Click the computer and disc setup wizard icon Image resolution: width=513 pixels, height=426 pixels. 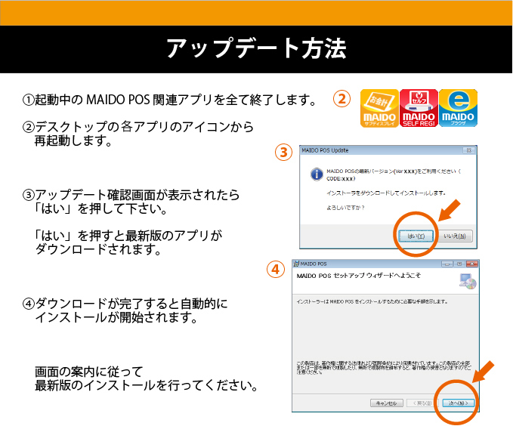pos(468,282)
